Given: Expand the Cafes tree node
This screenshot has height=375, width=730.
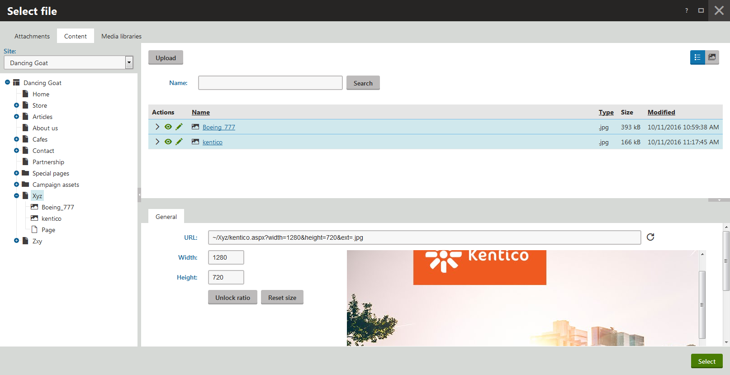Looking at the screenshot, I should 16,139.
